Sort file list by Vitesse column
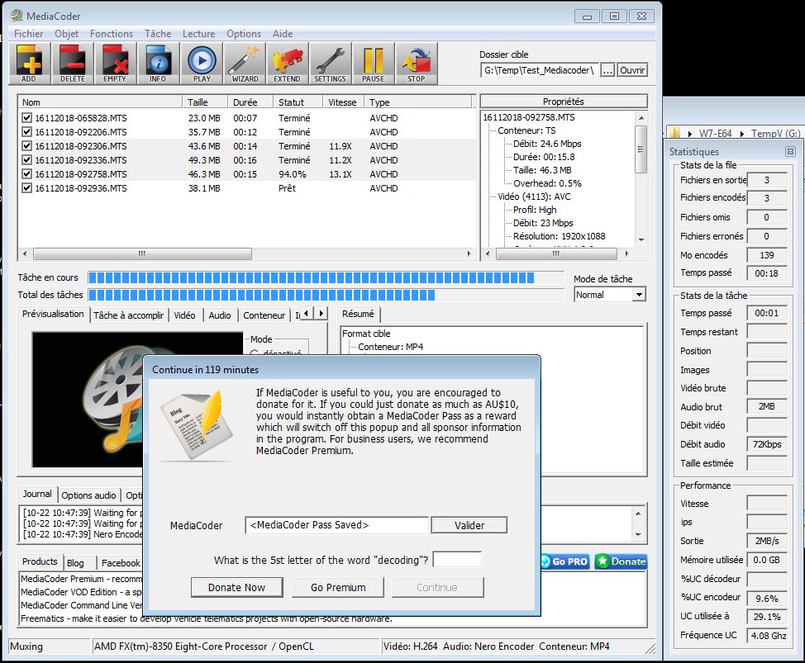Image resolution: width=805 pixels, height=663 pixels. click(343, 102)
